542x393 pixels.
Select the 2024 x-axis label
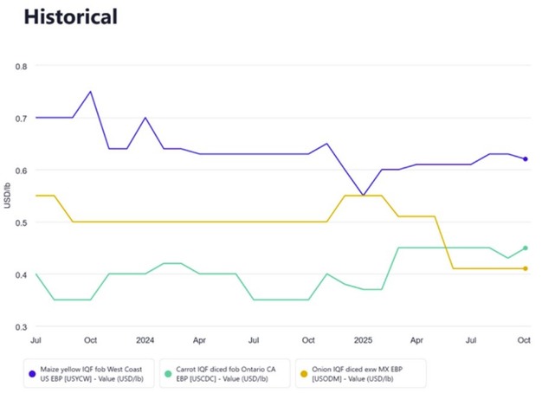pyautogui.click(x=145, y=340)
